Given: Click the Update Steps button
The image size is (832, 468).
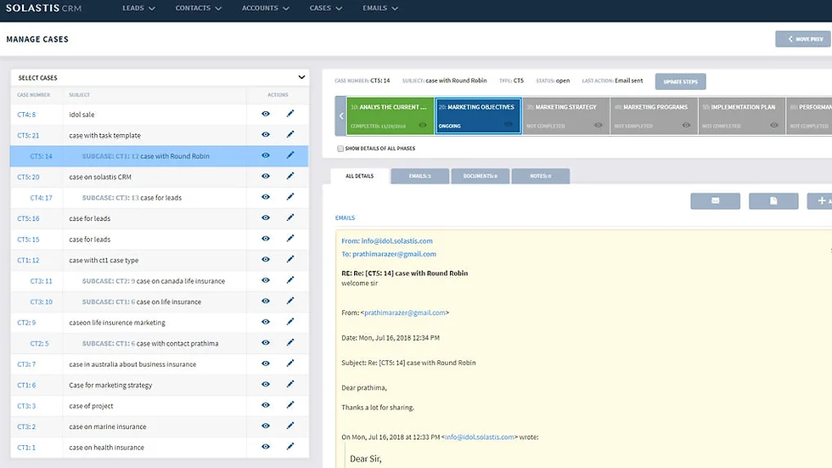Looking at the screenshot, I should coord(680,82).
